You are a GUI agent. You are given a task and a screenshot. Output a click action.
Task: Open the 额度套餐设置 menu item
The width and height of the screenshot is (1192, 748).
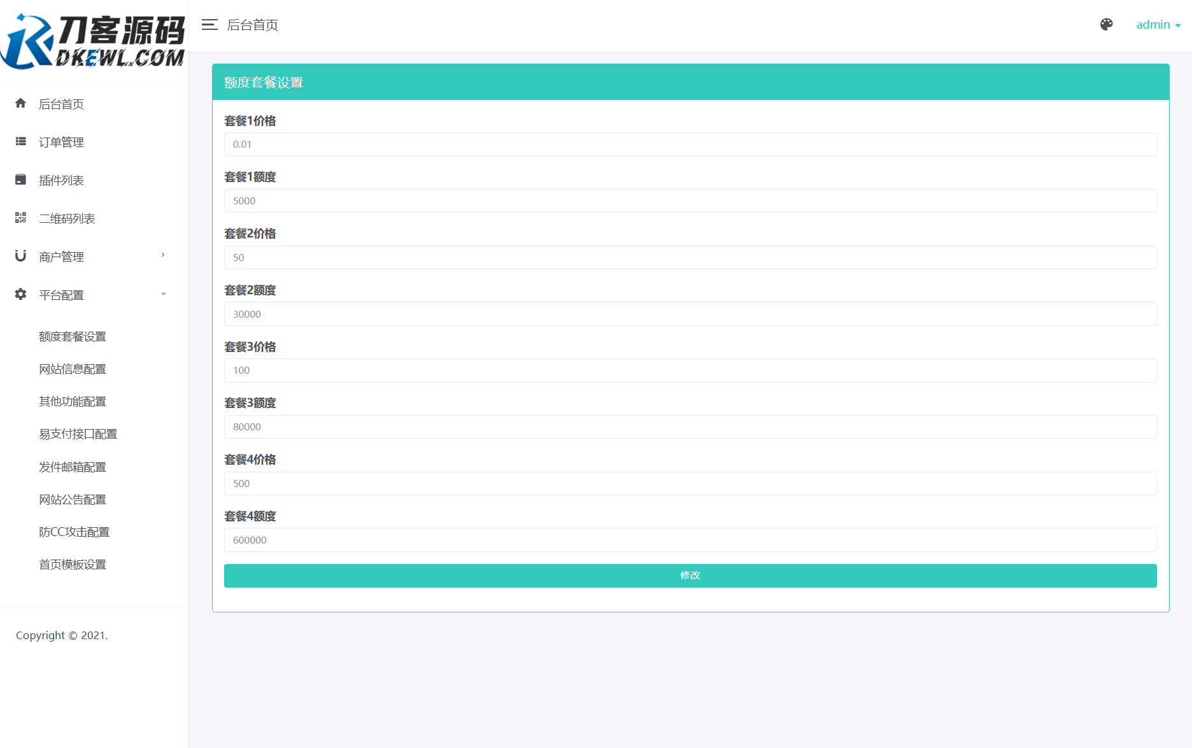tap(72, 336)
